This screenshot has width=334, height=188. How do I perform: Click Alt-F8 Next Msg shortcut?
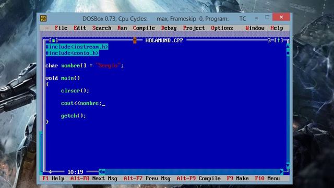tap(94, 179)
